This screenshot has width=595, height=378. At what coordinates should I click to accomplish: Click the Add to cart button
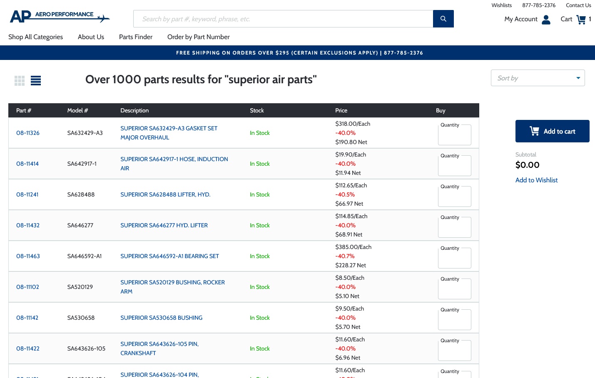(553, 131)
